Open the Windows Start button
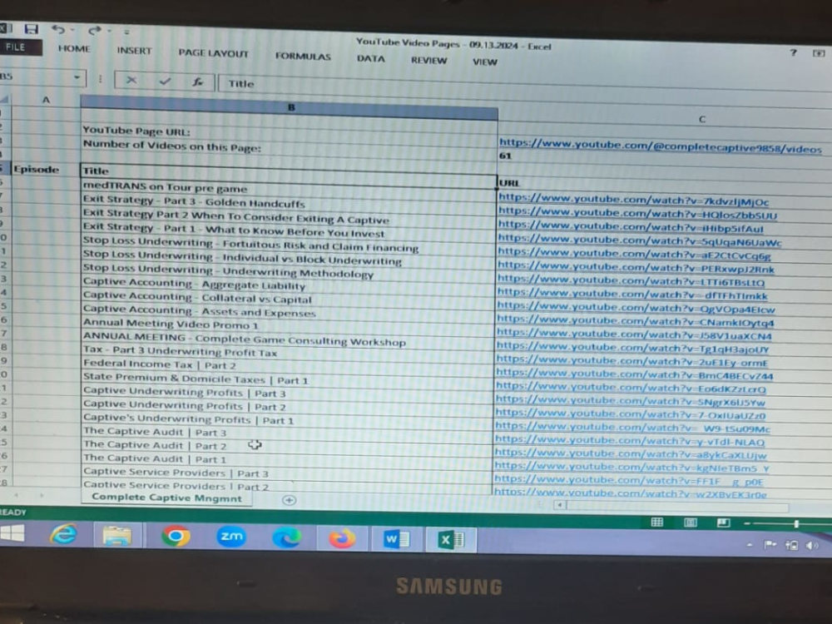Viewport: 832px width, 624px height. click(x=12, y=532)
